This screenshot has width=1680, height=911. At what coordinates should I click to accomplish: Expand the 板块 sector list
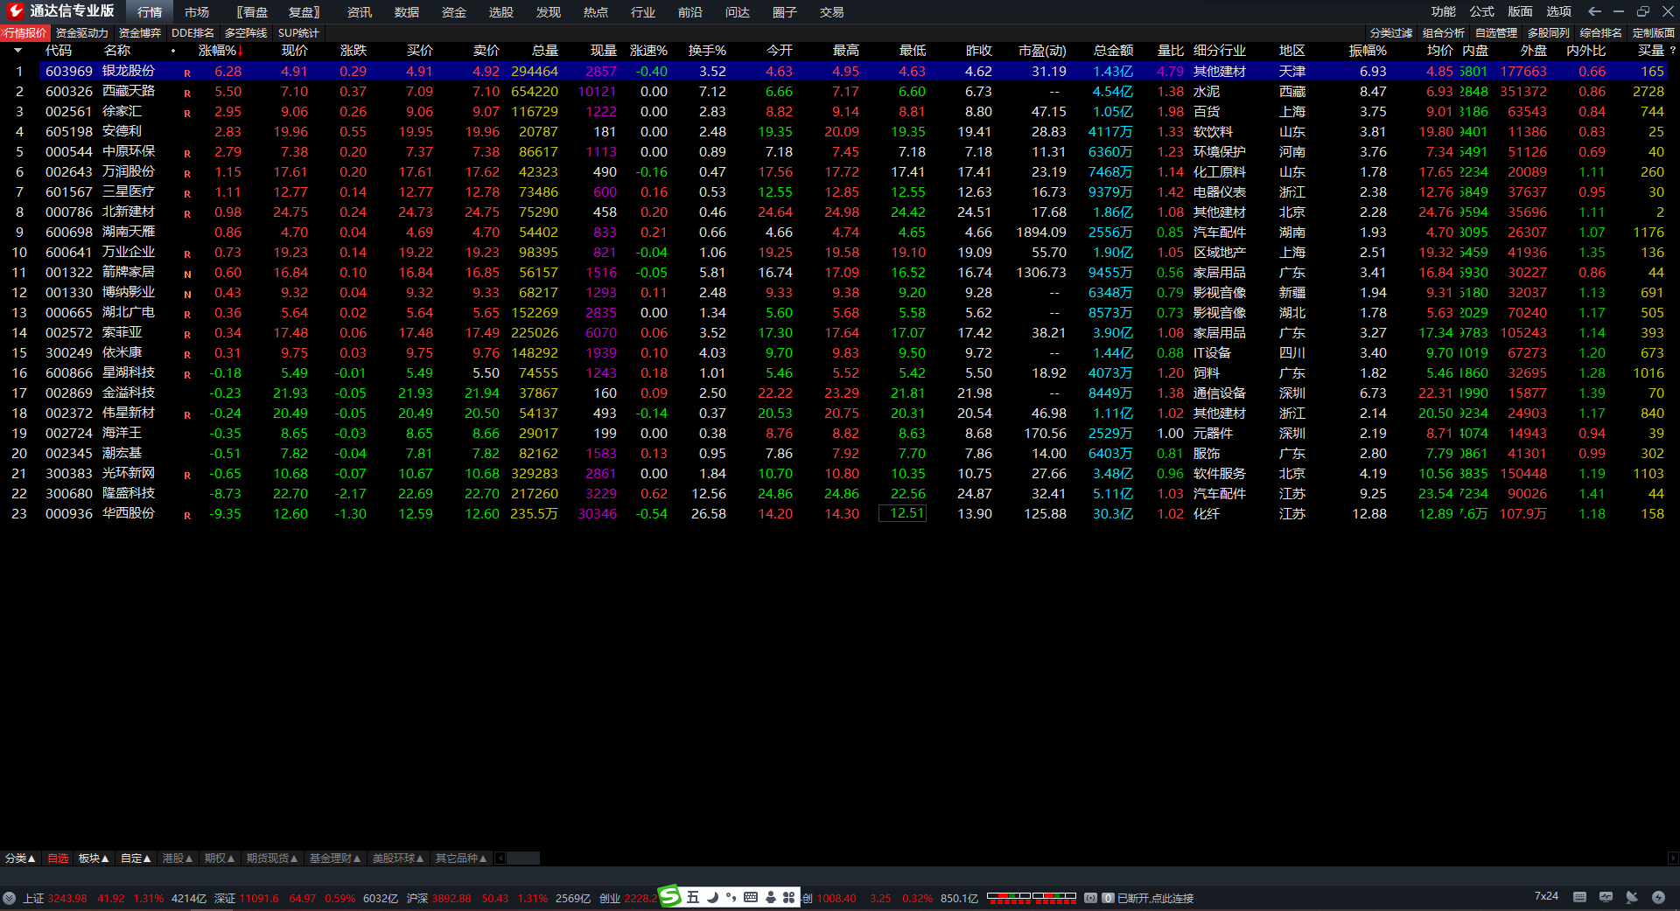[94, 859]
